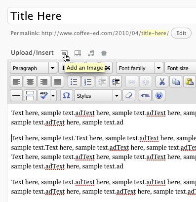Click the highlighted title-here permalink slug

[154, 33]
